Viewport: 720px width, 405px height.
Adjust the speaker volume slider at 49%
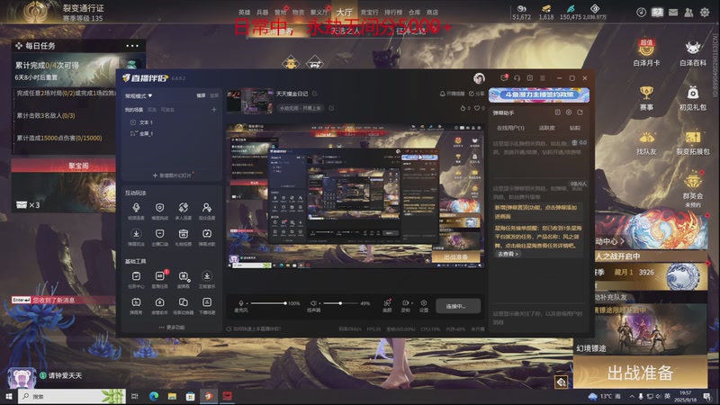tap(340, 303)
